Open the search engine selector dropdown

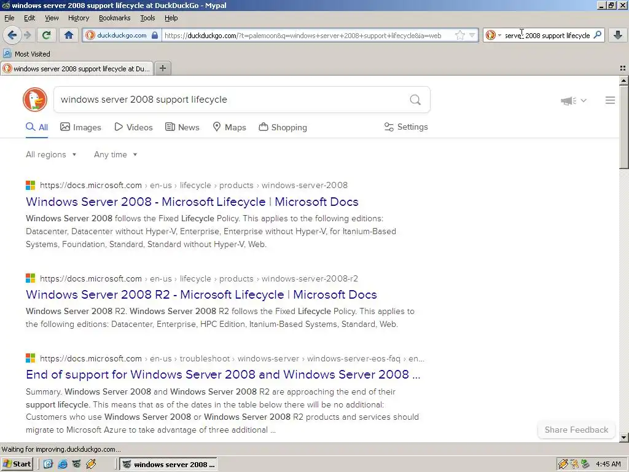493,35
